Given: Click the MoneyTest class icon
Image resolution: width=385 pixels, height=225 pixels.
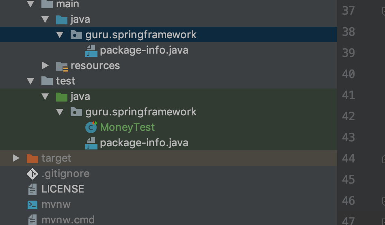Looking at the screenshot, I should coord(91,127).
